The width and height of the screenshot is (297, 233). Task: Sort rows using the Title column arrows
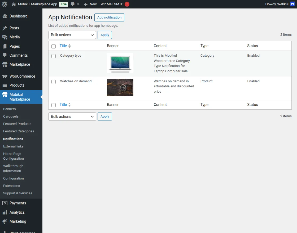(70, 46)
